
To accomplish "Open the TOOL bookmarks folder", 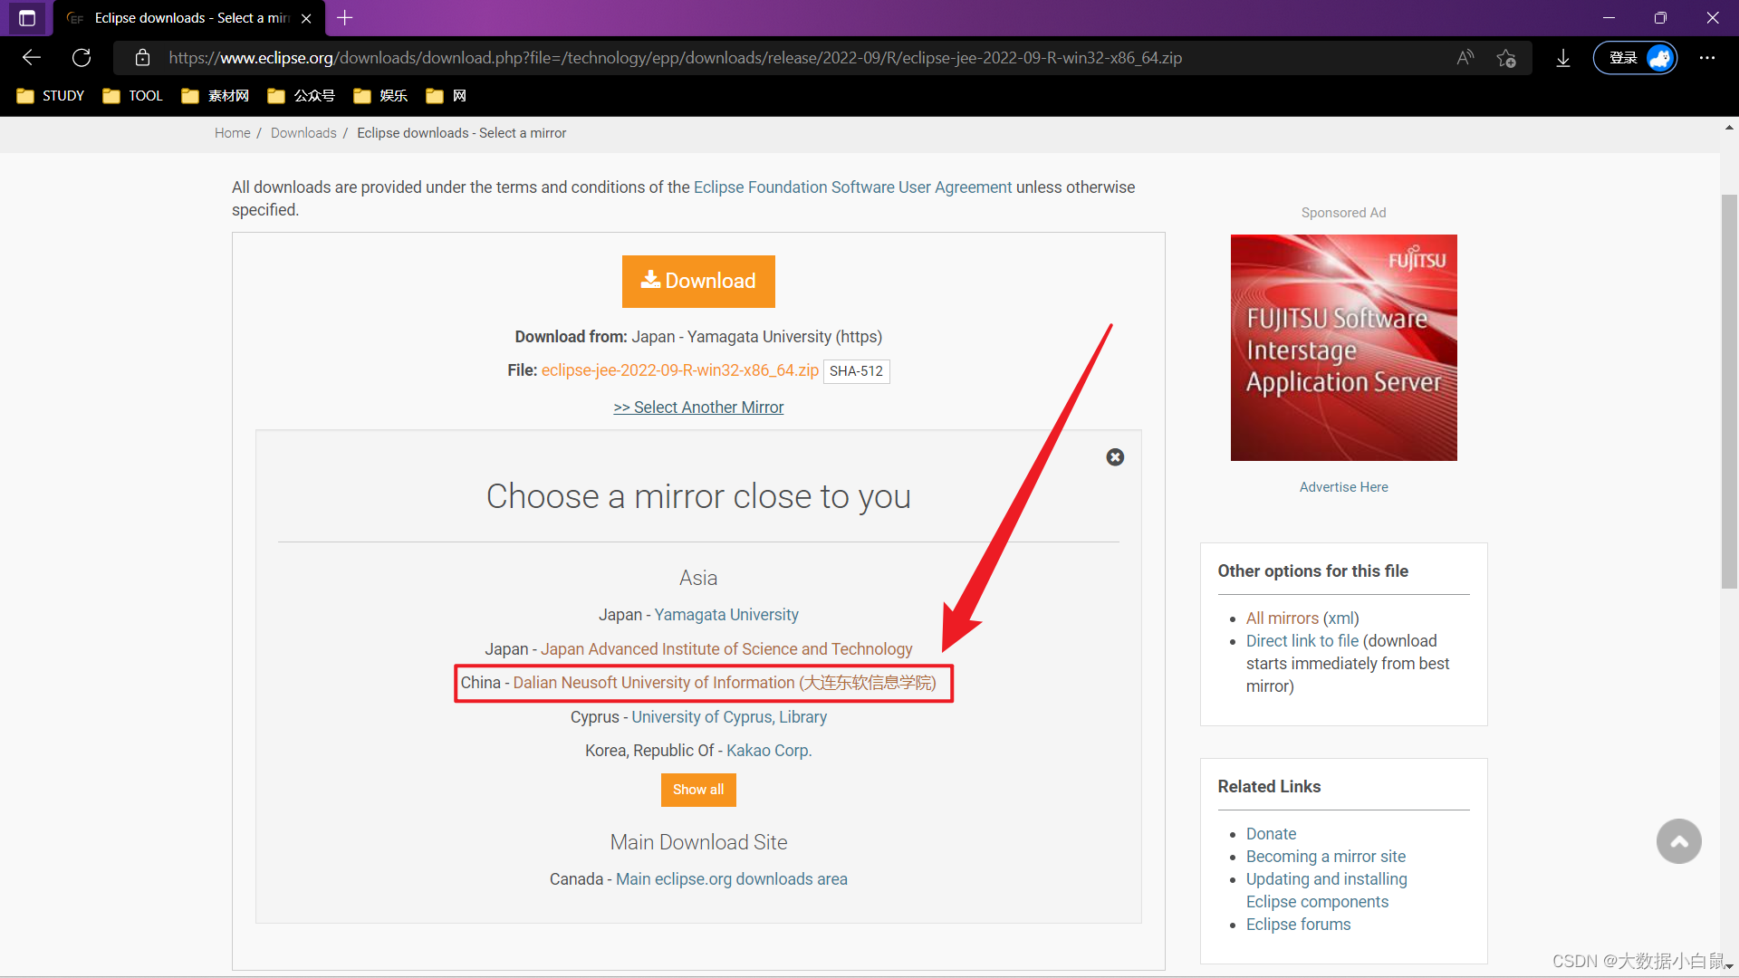I will pyautogui.click(x=133, y=96).
